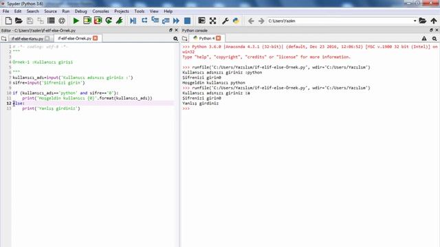Stop debugging with blue square
Image resolution: width=440 pixels, height=247 pixels.
coord(187,21)
